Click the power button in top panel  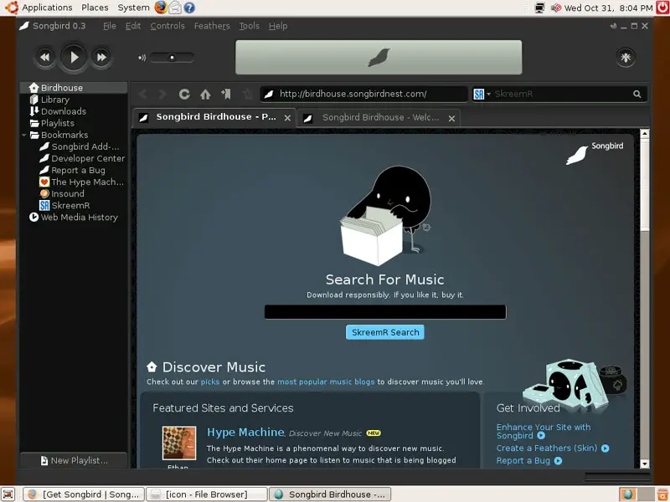(662, 8)
